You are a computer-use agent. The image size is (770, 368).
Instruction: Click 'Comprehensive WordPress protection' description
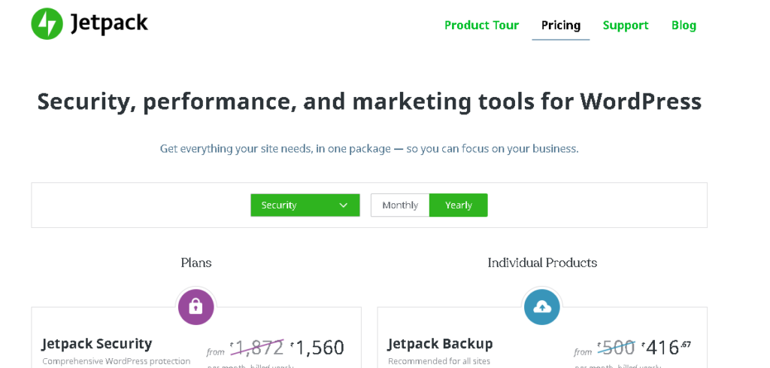(x=116, y=361)
